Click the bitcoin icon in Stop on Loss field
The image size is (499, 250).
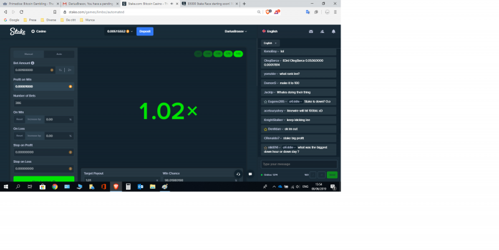[x=70, y=168]
